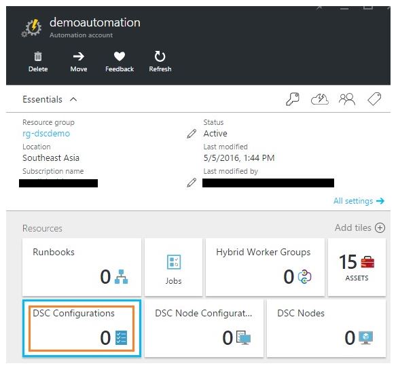Edit resource group with pencil icon
The image size is (398, 370).
[192, 134]
